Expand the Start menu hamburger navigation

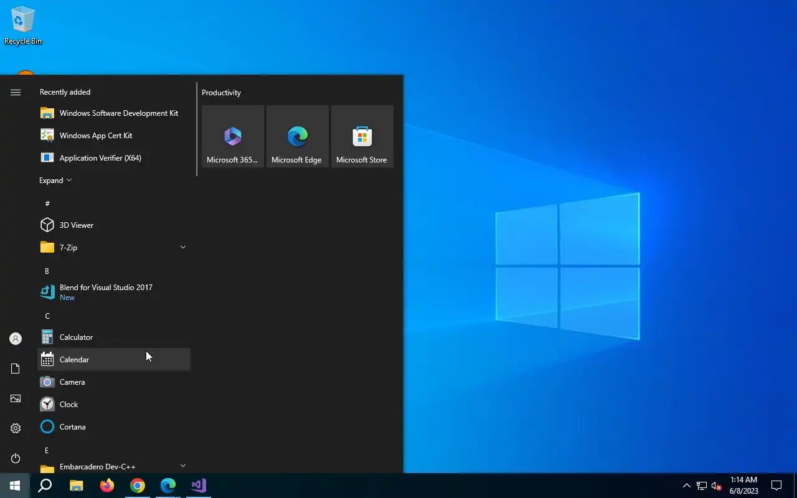pyautogui.click(x=16, y=92)
